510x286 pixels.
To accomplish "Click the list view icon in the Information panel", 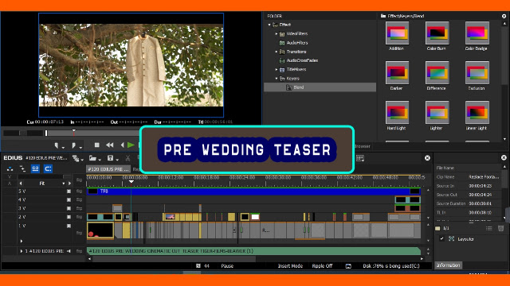I will tap(489, 228).
